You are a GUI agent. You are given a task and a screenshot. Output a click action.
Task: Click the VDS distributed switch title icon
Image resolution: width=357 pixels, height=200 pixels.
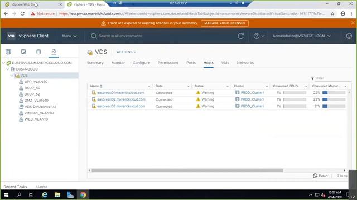coord(90,52)
